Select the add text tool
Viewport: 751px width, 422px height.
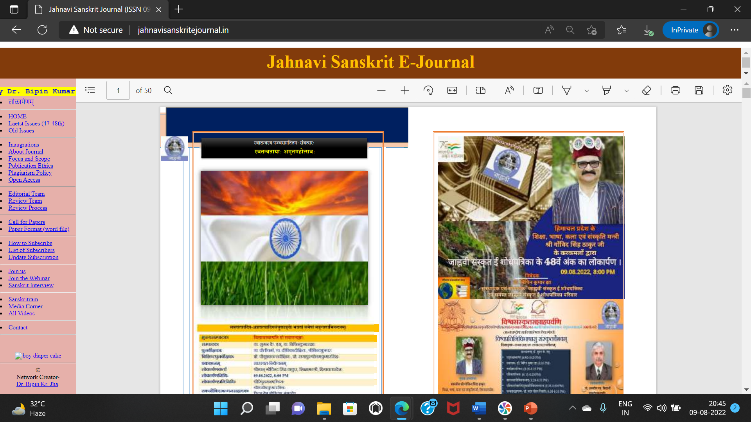[x=538, y=90]
